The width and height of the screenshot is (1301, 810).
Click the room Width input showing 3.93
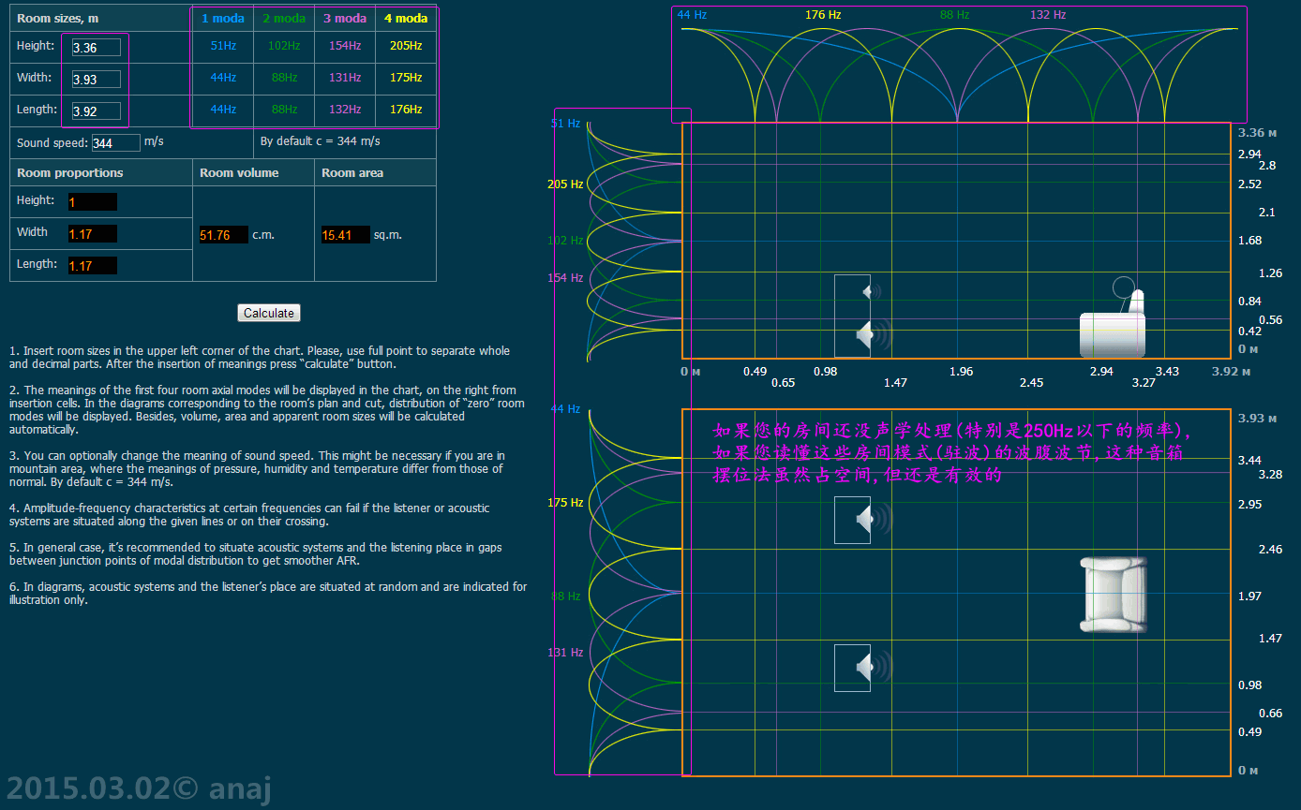coord(97,79)
